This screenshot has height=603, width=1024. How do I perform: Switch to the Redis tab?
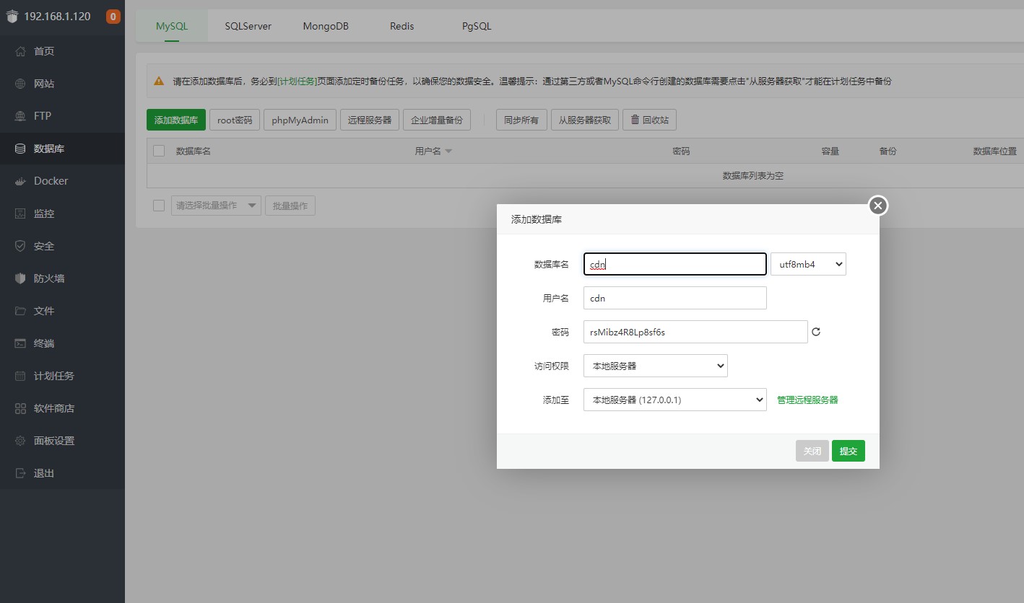402,25
